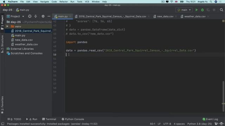Screen dimensions: 225x126
Task: Click line 49 read_csv code line
Action: (131, 50)
